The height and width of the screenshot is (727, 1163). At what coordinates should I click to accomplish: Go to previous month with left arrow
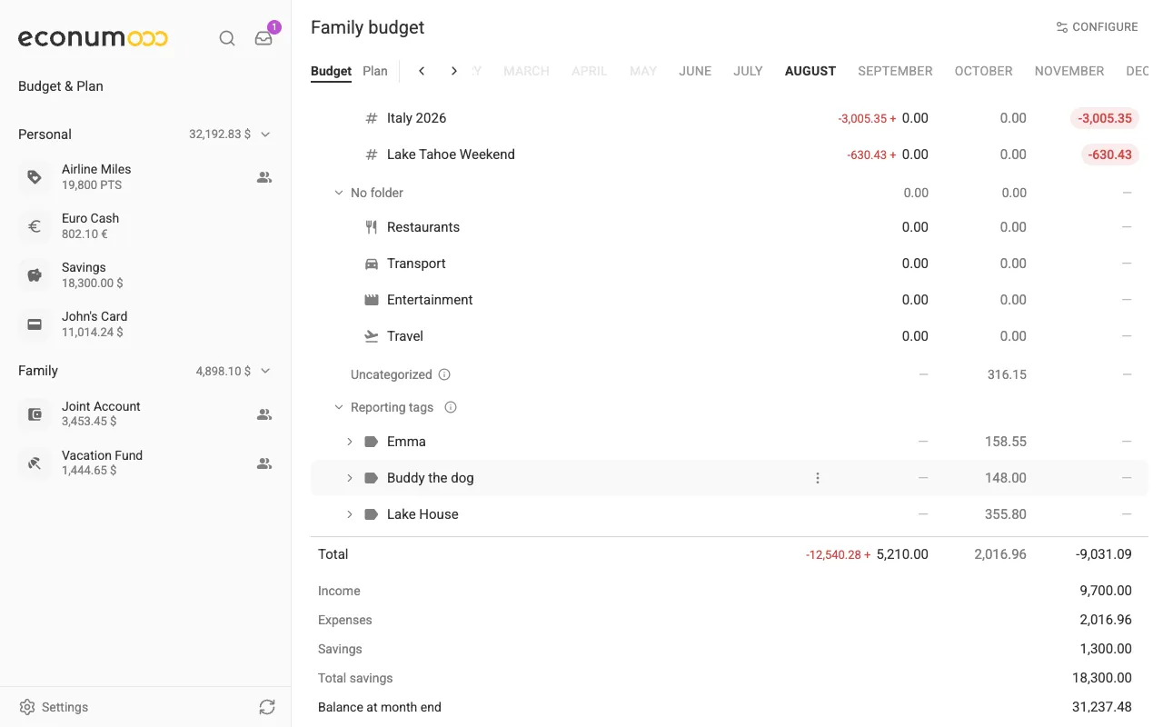click(x=422, y=71)
